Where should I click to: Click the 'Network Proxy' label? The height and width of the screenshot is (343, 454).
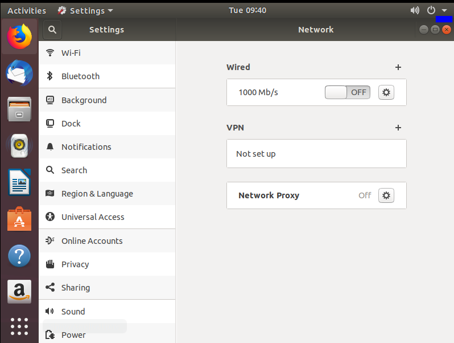click(x=269, y=195)
